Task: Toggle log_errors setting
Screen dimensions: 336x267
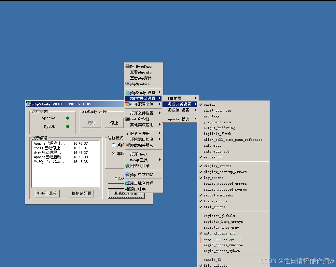Action: [233, 178]
